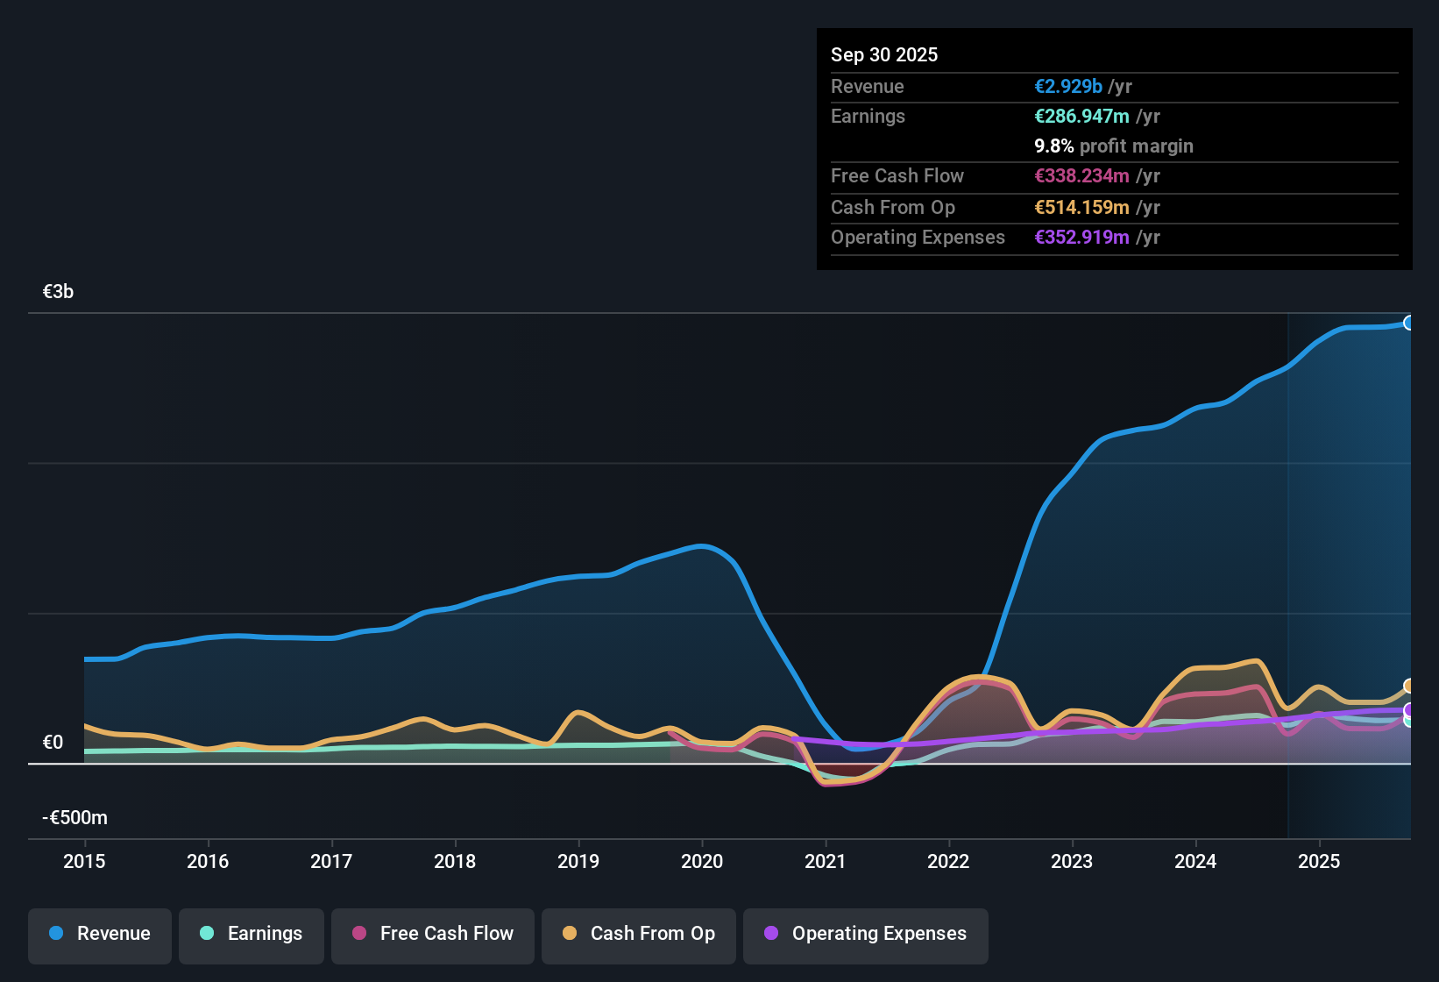1439x982 pixels.
Task: Click the 2021 x-axis label
Action: 826,862
